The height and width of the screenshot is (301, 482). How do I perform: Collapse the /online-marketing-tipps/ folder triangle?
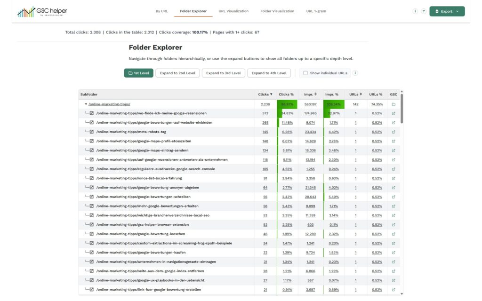86,104
